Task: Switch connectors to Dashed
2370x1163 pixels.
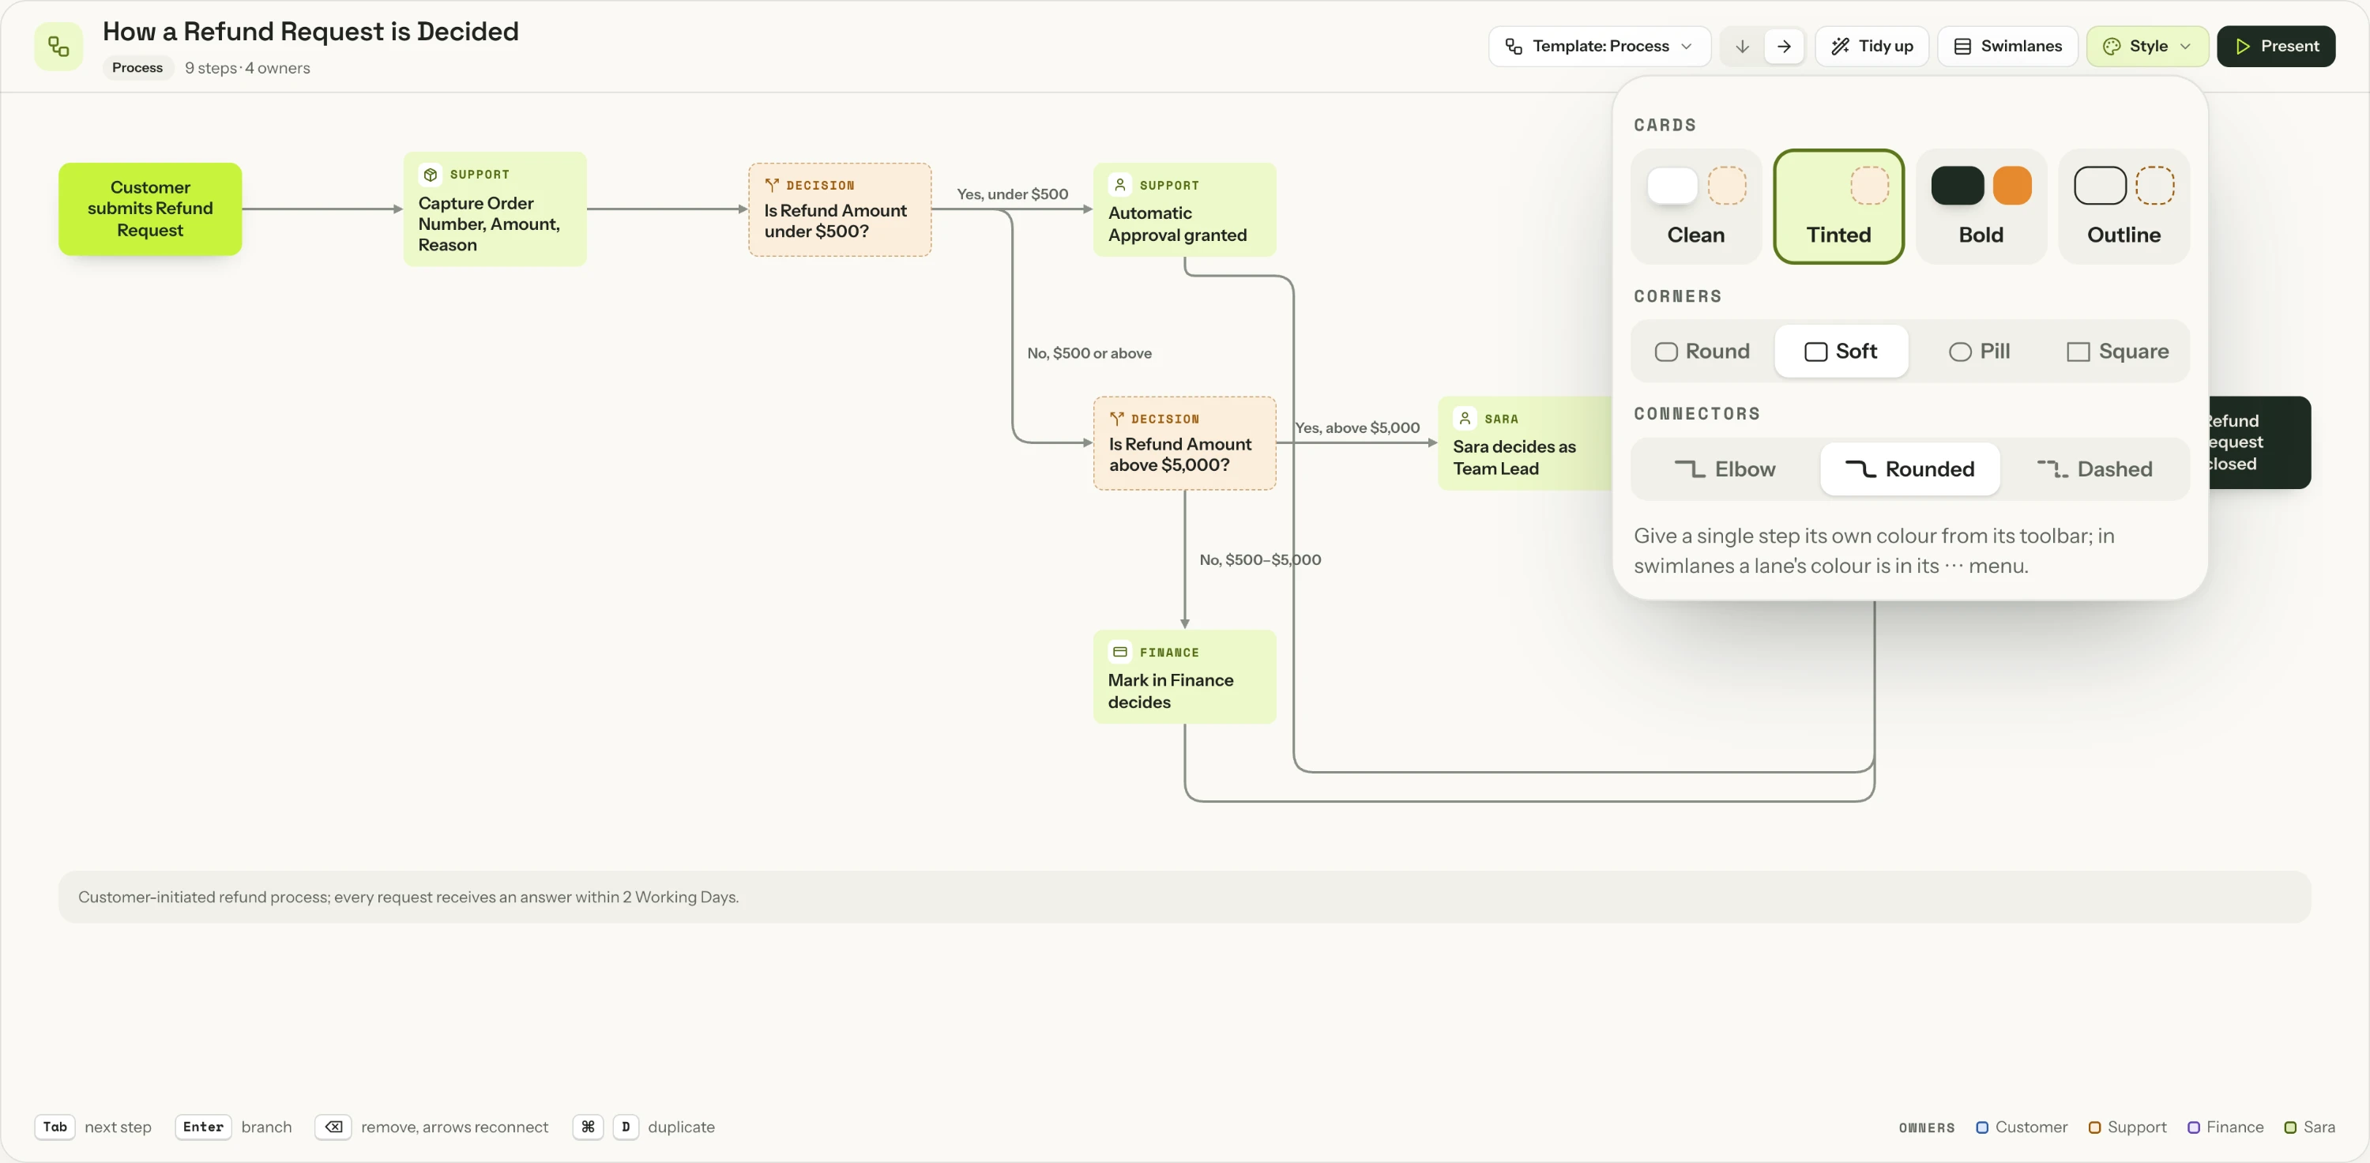Action: click(2094, 469)
